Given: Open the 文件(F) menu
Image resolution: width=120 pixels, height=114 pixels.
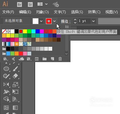Looking at the screenshot, I should point(8,12).
